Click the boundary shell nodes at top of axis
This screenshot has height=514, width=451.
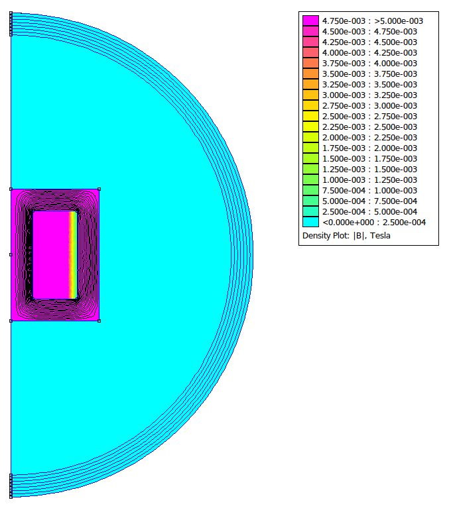[x=11, y=24]
